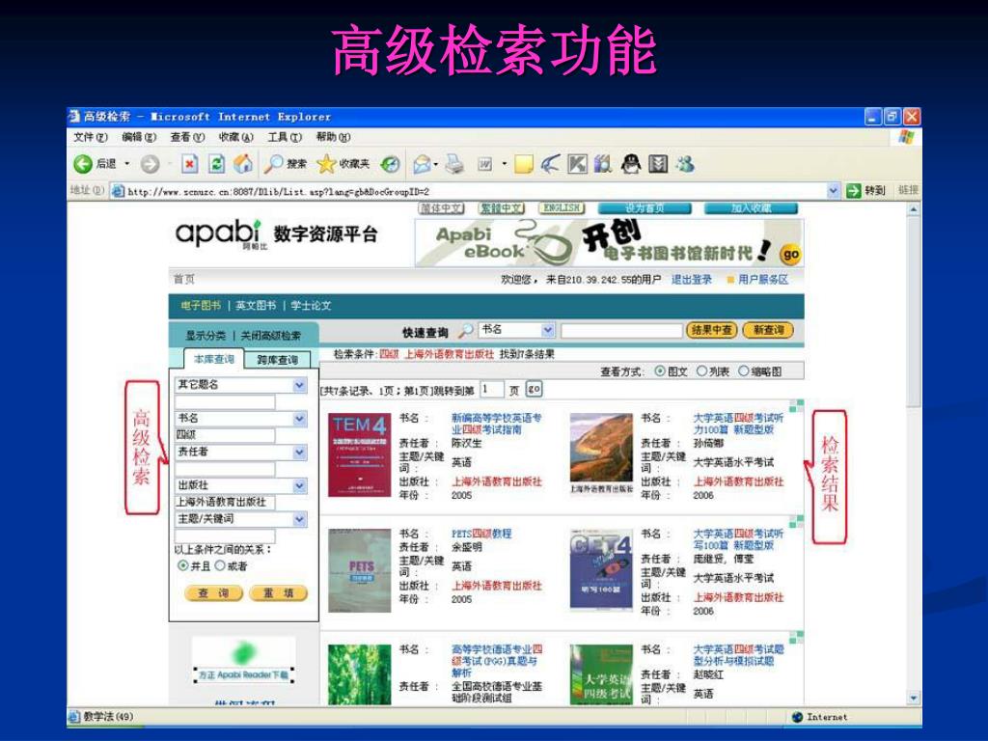
Task: Go to the Home page icon
Action: [x=243, y=164]
